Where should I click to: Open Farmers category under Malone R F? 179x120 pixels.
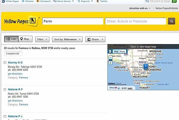pos(23,105)
